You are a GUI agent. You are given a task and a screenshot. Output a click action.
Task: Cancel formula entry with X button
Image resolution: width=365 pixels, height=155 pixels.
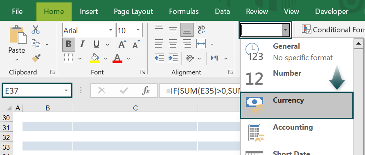point(102,90)
